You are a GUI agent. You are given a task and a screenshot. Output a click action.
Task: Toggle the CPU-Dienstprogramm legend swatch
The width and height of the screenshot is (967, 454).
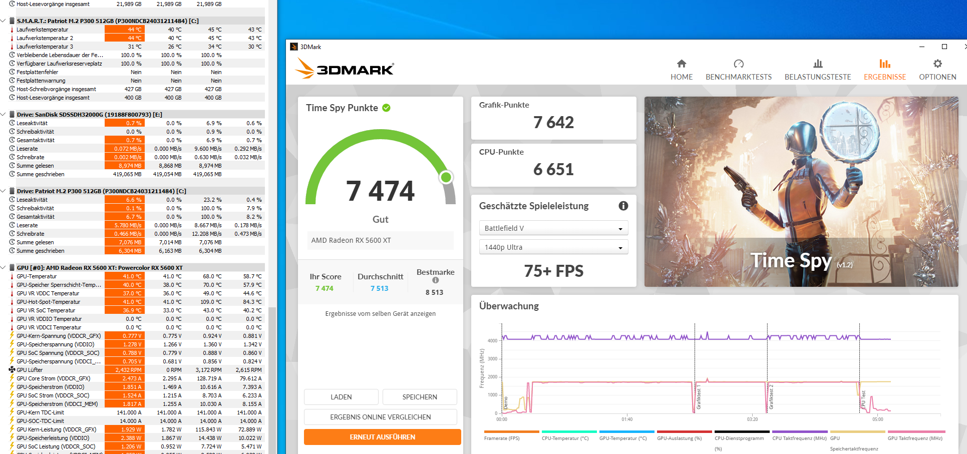742,431
